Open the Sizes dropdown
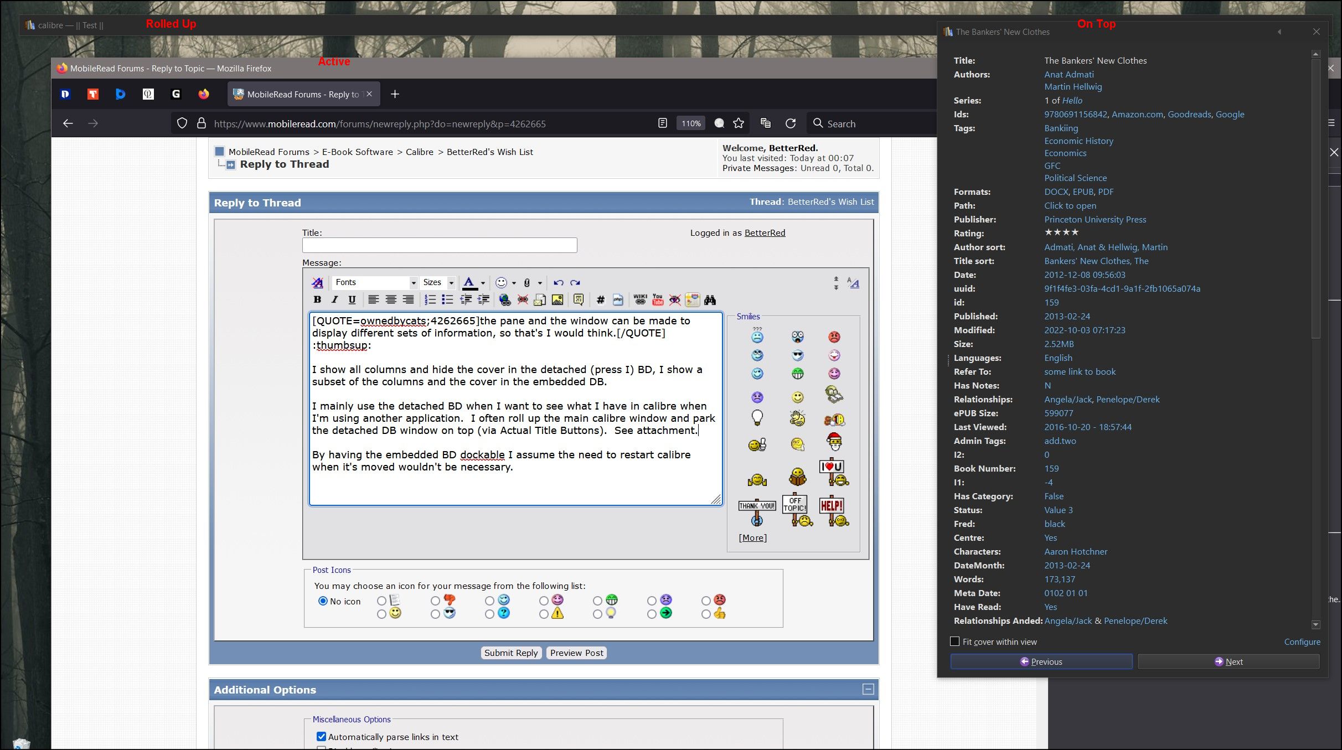This screenshot has height=750, width=1342. [x=451, y=283]
